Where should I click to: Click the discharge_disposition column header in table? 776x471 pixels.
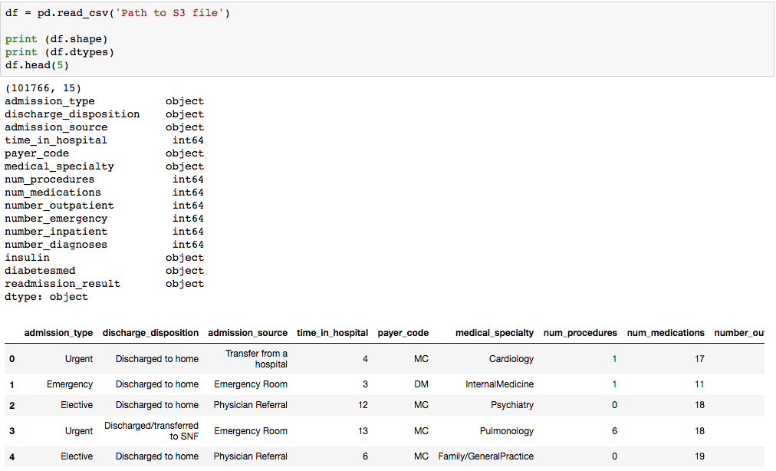click(x=150, y=333)
